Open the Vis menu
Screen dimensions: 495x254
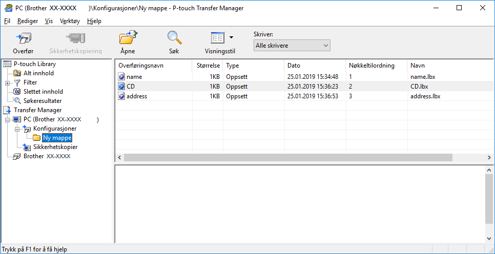click(49, 21)
